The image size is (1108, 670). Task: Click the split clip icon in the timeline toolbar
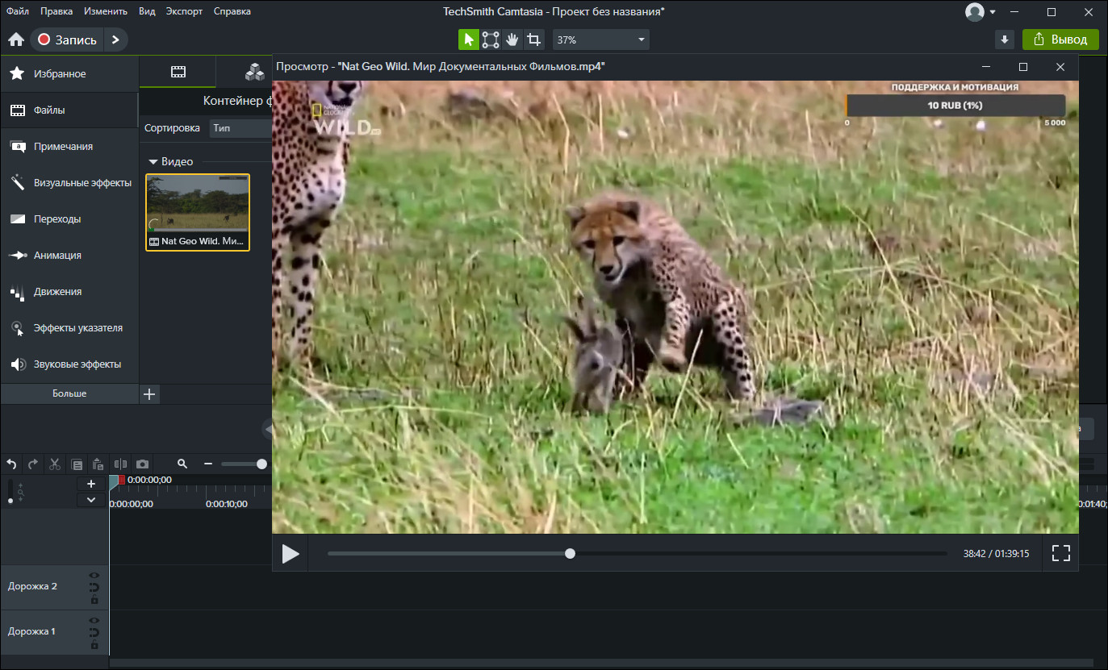tap(121, 464)
